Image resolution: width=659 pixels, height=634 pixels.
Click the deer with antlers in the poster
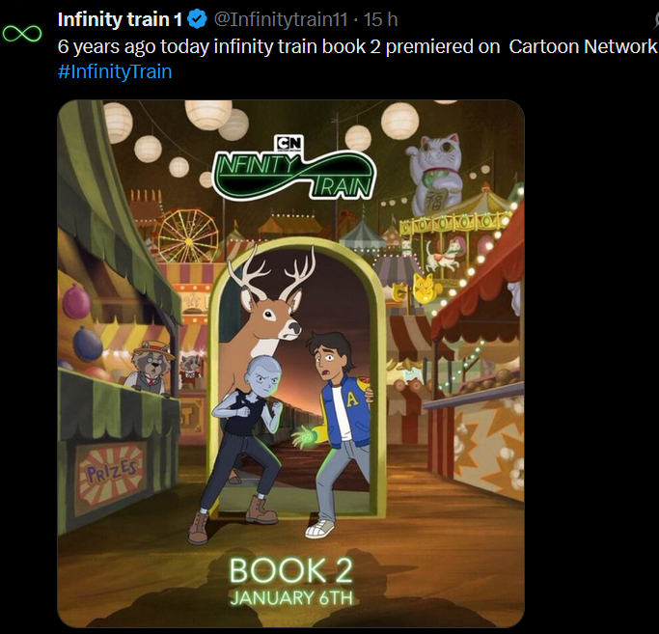pyautogui.click(x=267, y=309)
